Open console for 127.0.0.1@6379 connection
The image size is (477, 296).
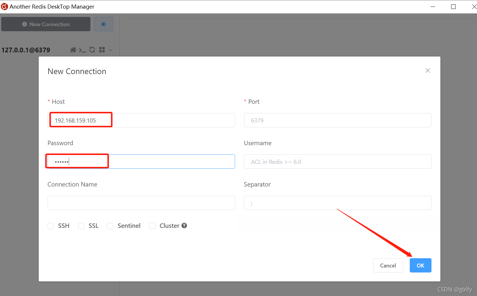tap(82, 50)
